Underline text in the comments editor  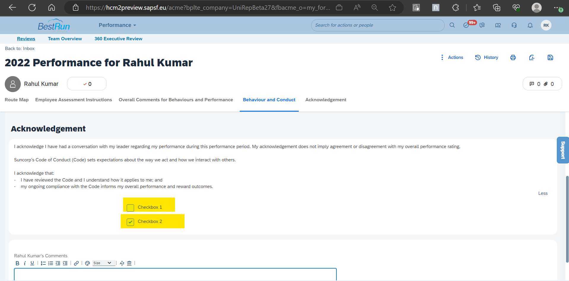pos(32,263)
